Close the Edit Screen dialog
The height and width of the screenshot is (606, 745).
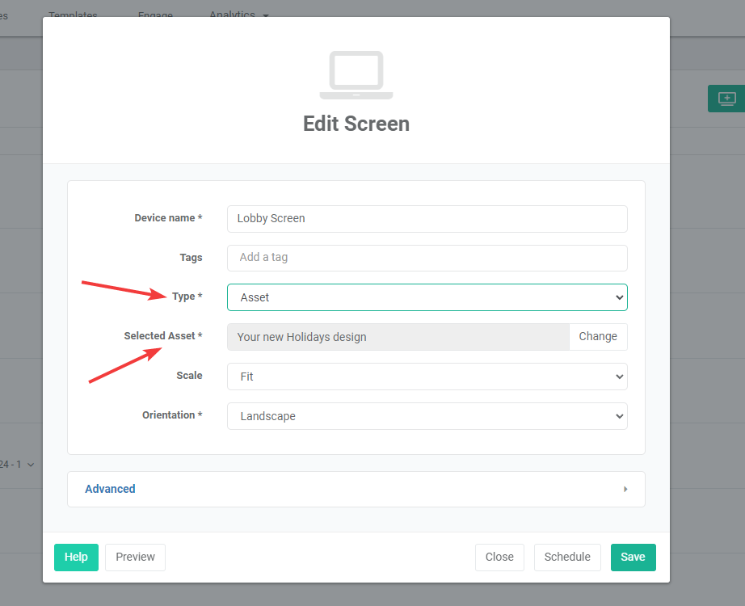tap(499, 558)
